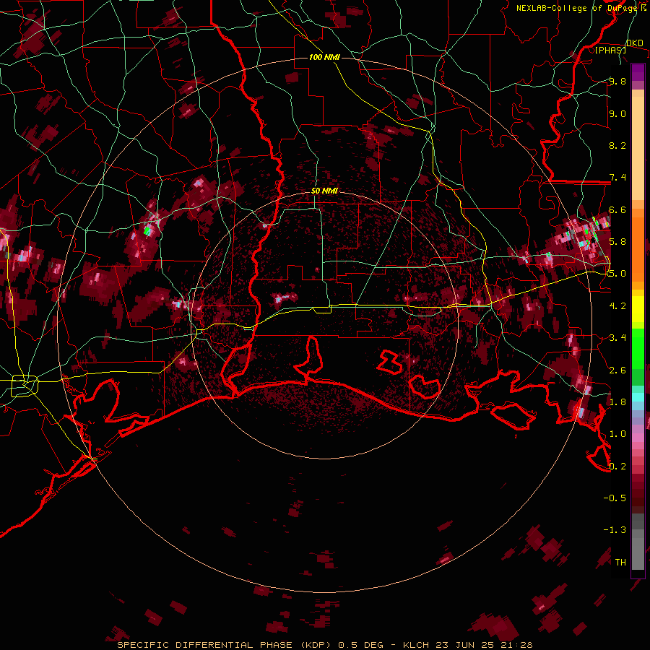Screen dimensions: 650x650
Task: Click the 4.2 scale label
Action: tap(617, 306)
